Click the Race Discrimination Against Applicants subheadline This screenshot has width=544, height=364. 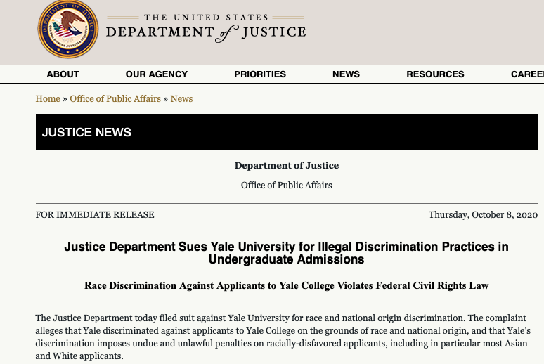click(287, 285)
